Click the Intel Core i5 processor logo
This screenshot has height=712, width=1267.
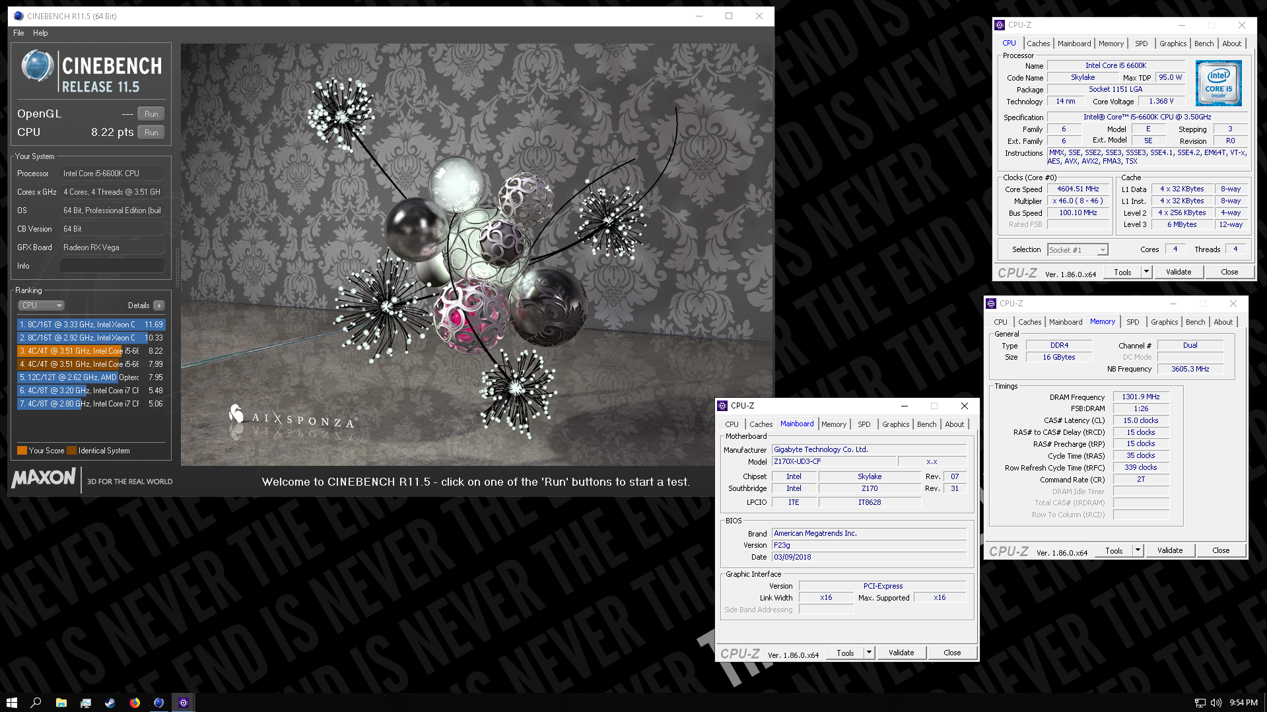[1218, 83]
